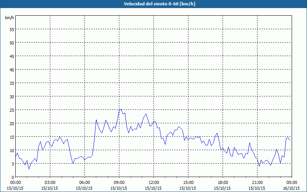Click the y-axis value 20
Screen dimensions: 307x192
click(12, 123)
